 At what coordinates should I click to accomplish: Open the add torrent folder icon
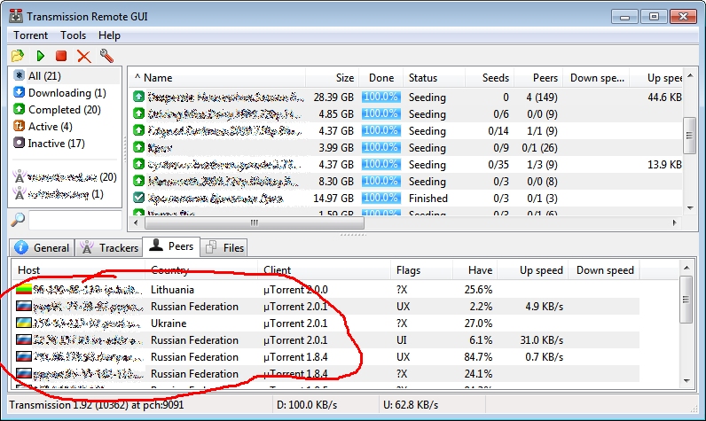click(x=18, y=56)
